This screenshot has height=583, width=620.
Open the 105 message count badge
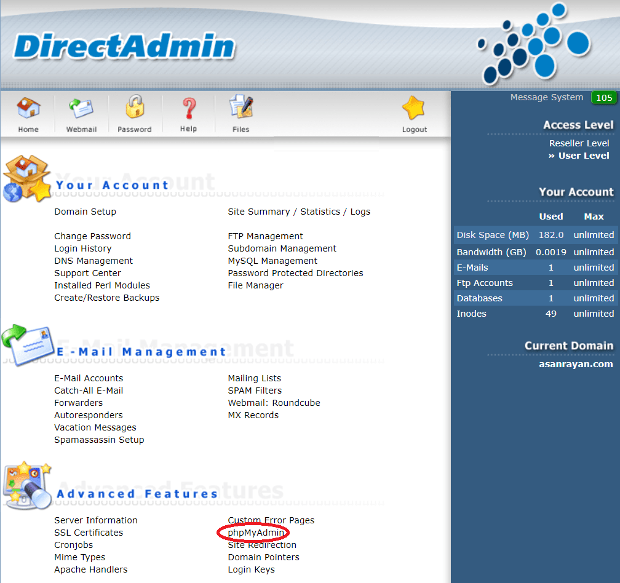[604, 98]
